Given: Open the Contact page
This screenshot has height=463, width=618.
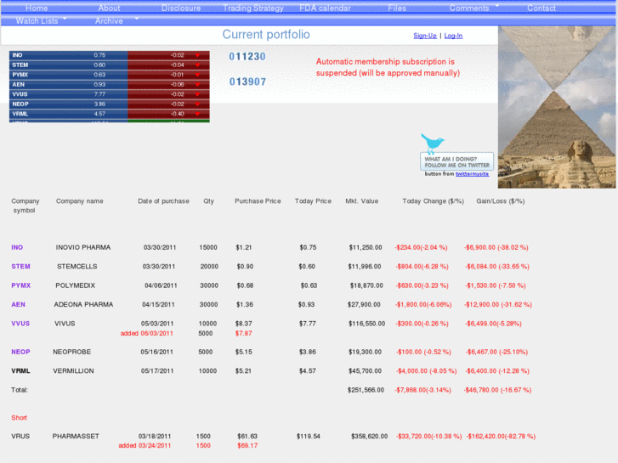Looking at the screenshot, I should [x=541, y=8].
